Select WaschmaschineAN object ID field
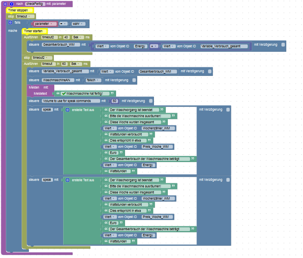This screenshot has width=303, height=258. point(58,80)
